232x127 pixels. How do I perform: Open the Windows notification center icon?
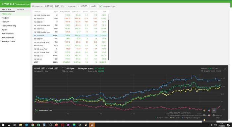point(228,125)
